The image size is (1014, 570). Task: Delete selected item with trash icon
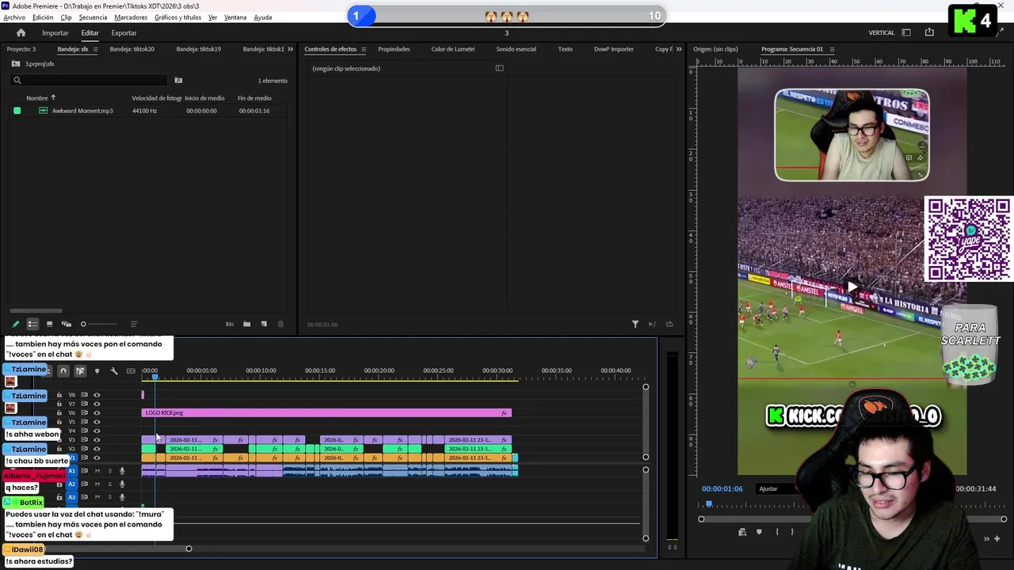coord(280,324)
